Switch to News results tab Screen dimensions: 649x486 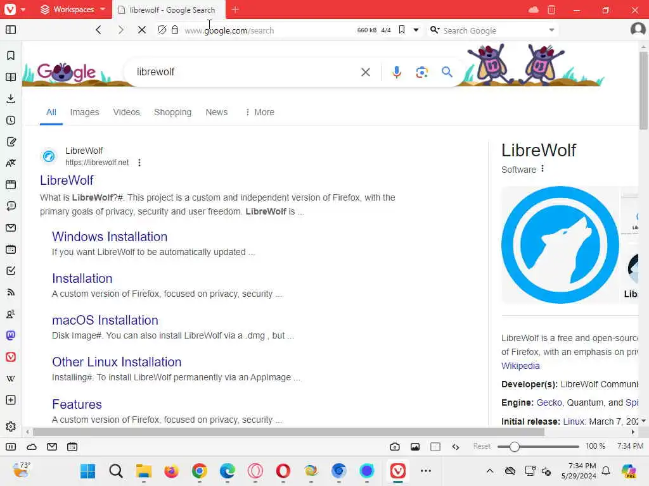217,112
